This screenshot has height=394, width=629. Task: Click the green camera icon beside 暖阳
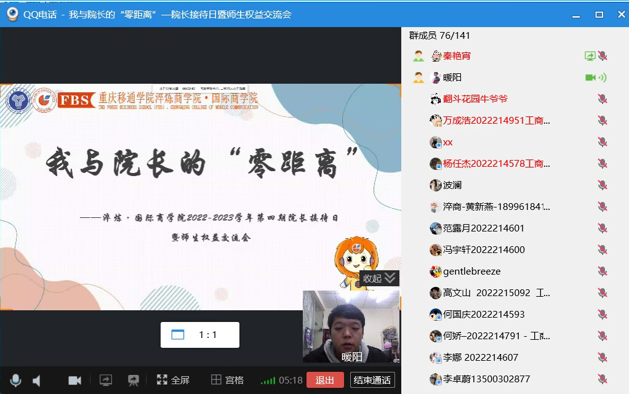(590, 78)
